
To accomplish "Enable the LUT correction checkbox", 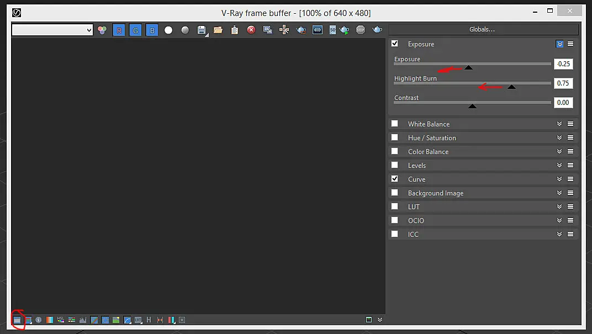I will (394, 206).
